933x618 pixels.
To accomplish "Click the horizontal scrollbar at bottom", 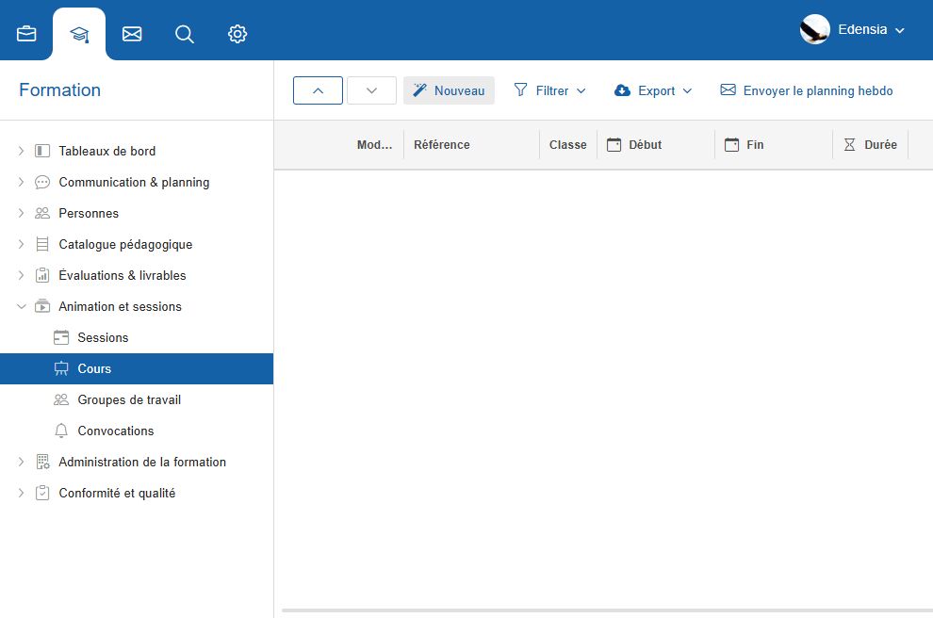I will 607,610.
